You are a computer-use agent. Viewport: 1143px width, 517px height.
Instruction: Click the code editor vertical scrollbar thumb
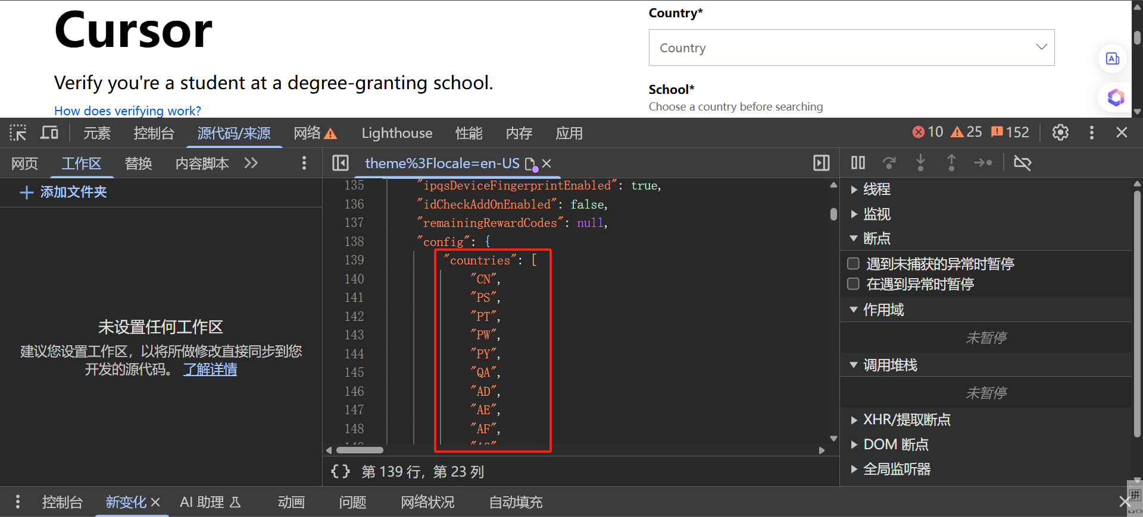pyautogui.click(x=833, y=214)
